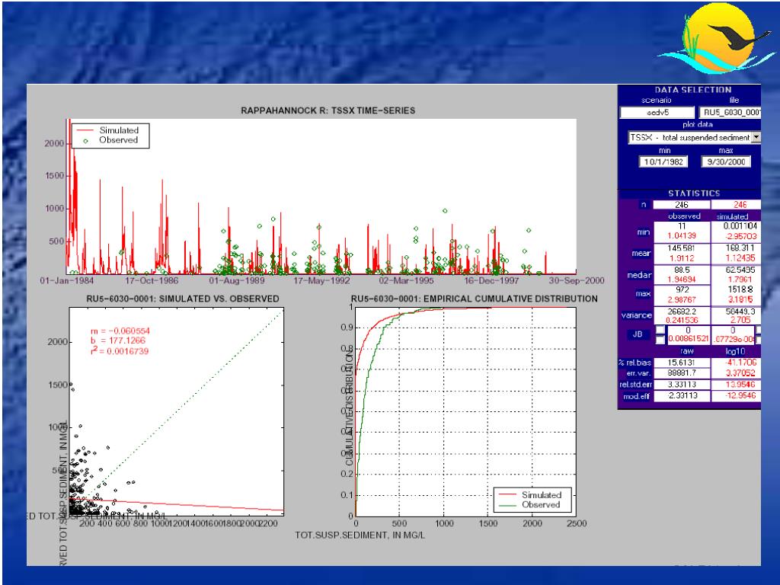Click the simulated mean value 168.311
The height and width of the screenshot is (585, 780).
pos(740,248)
